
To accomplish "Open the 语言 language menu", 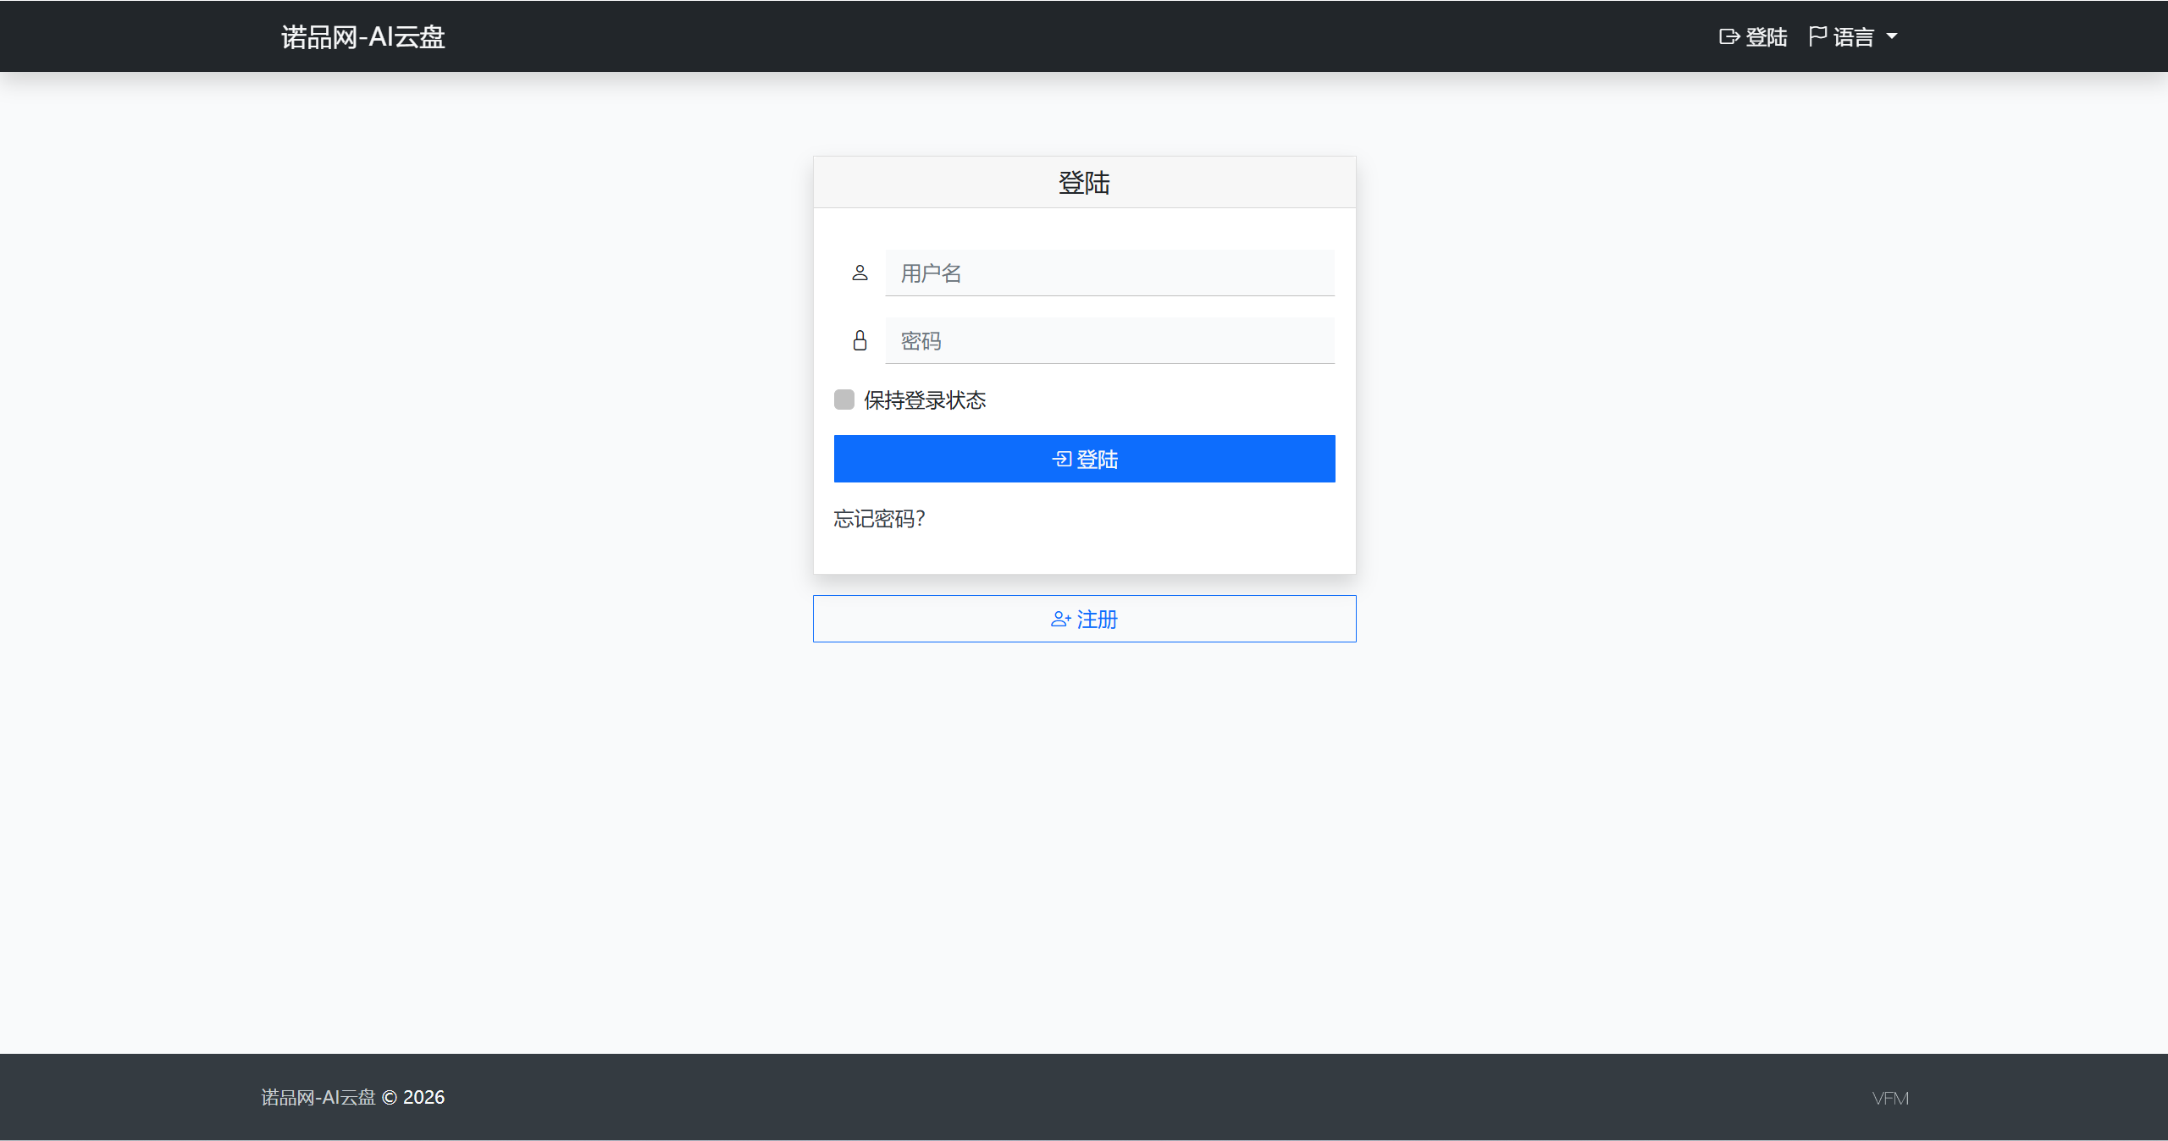I will (1853, 37).
